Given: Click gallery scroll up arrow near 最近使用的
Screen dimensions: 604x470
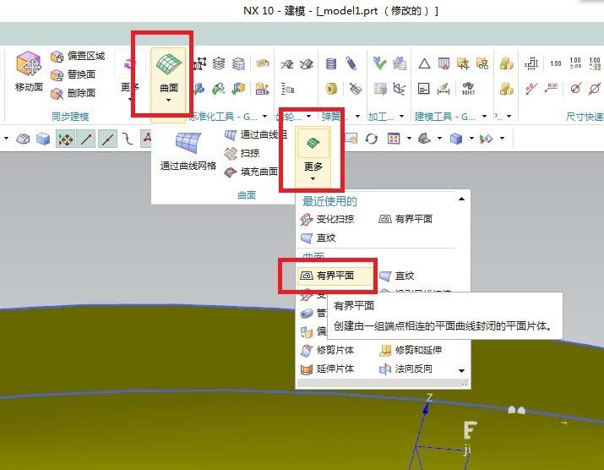Looking at the screenshot, I should tap(461, 199).
